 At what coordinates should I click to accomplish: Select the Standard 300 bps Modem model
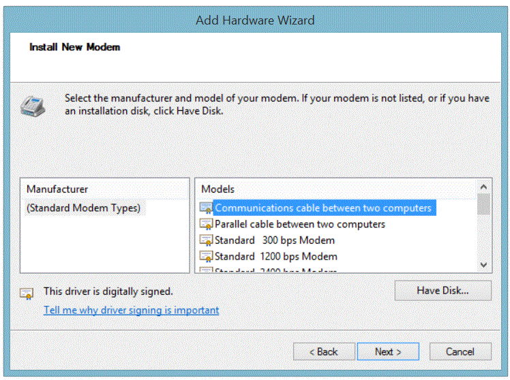click(x=274, y=240)
